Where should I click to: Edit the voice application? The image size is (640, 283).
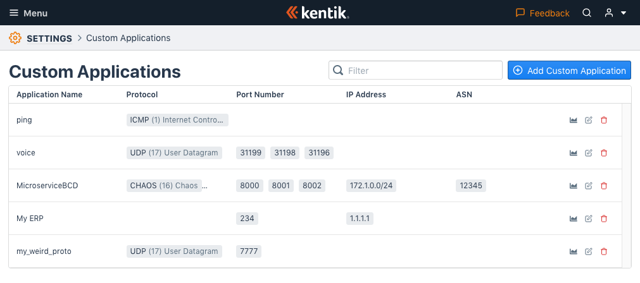589,153
